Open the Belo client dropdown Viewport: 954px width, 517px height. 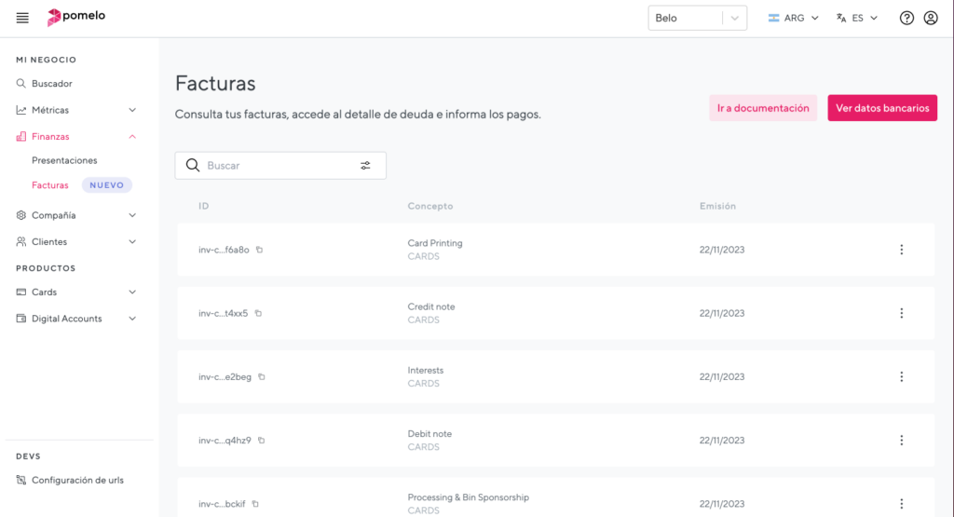[x=697, y=18]
